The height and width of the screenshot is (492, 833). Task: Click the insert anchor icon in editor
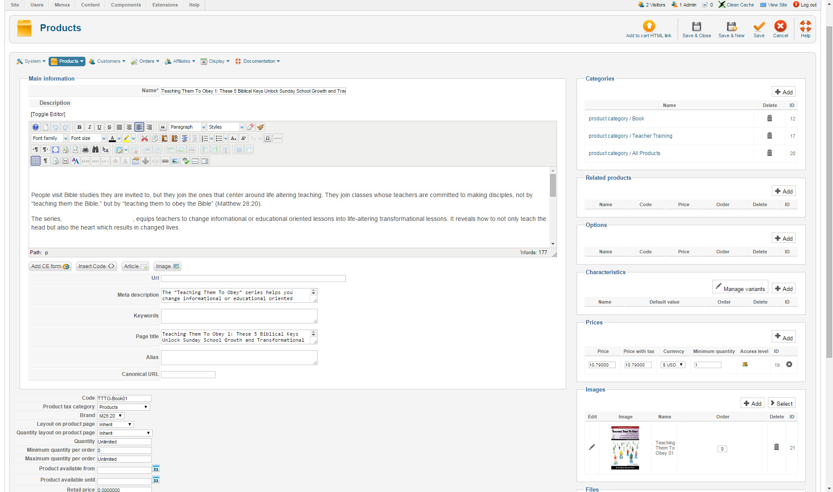pos(145,161)
